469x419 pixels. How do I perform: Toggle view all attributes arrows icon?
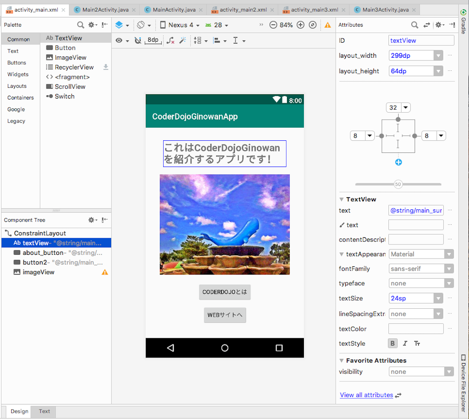click(x=426, y=25)
